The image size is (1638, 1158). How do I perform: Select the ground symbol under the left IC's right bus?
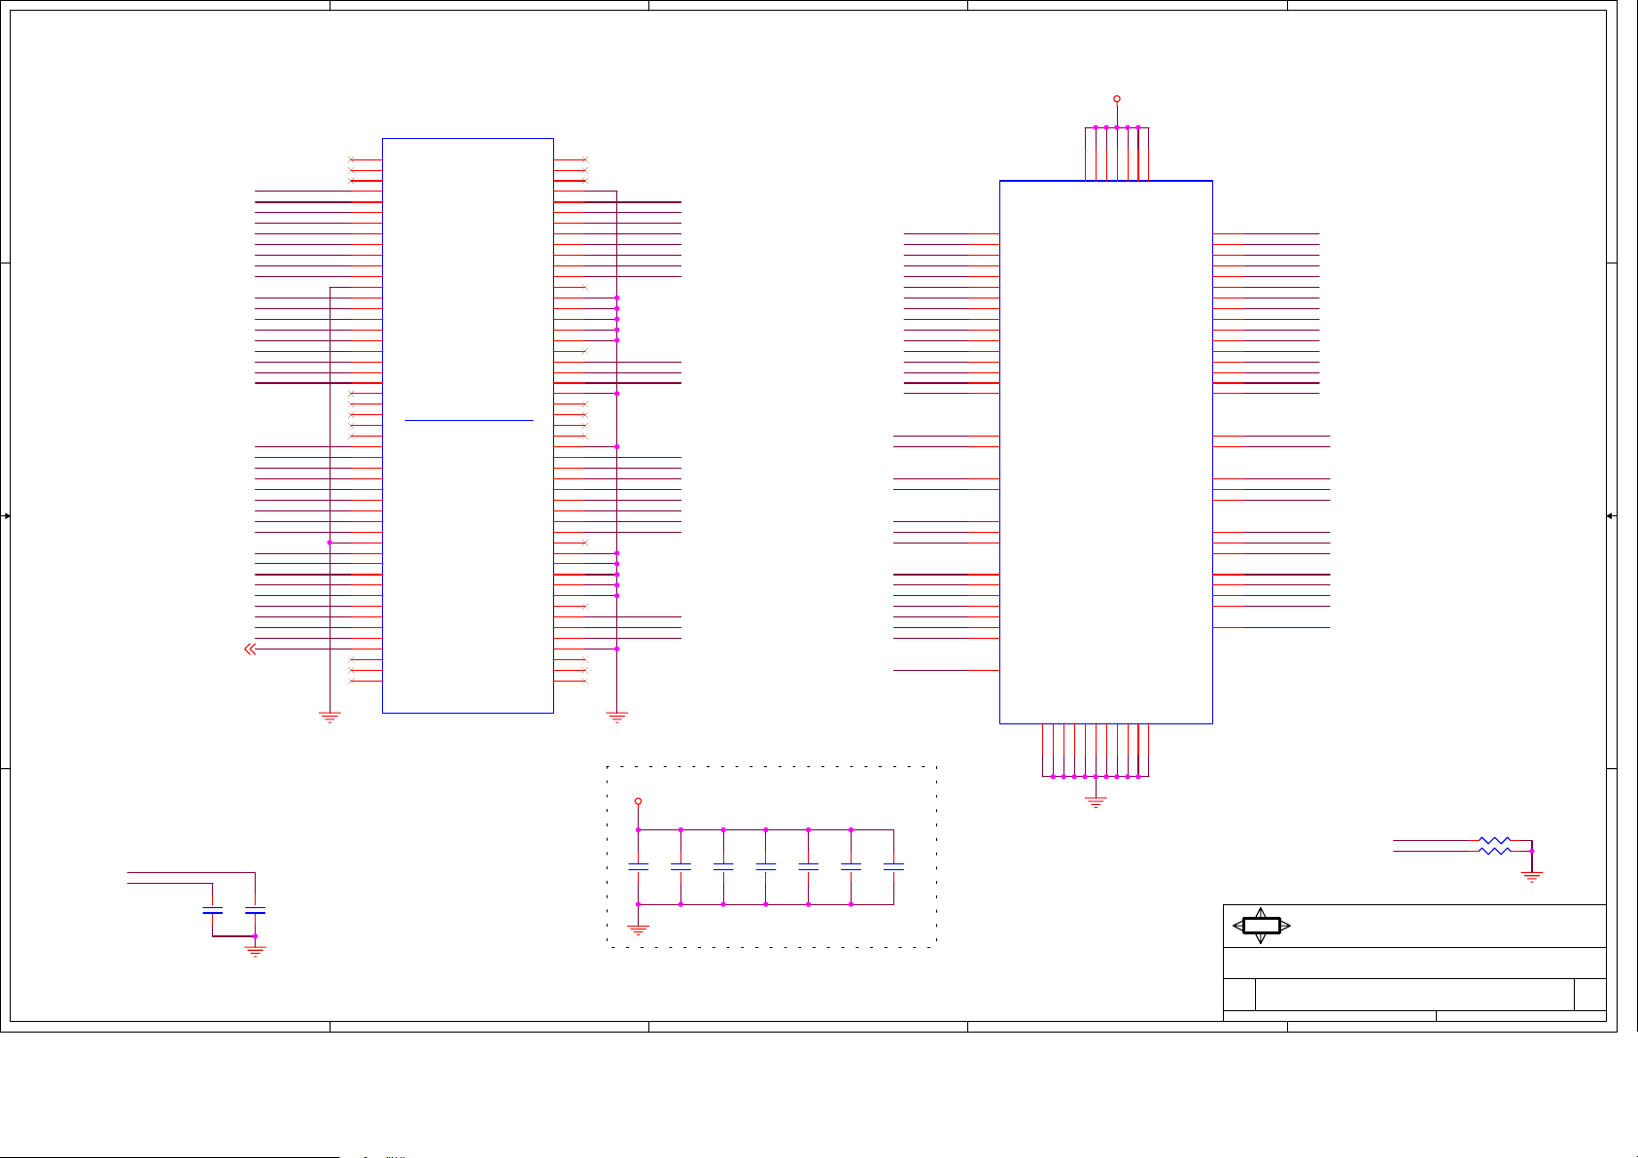(616, 718)
